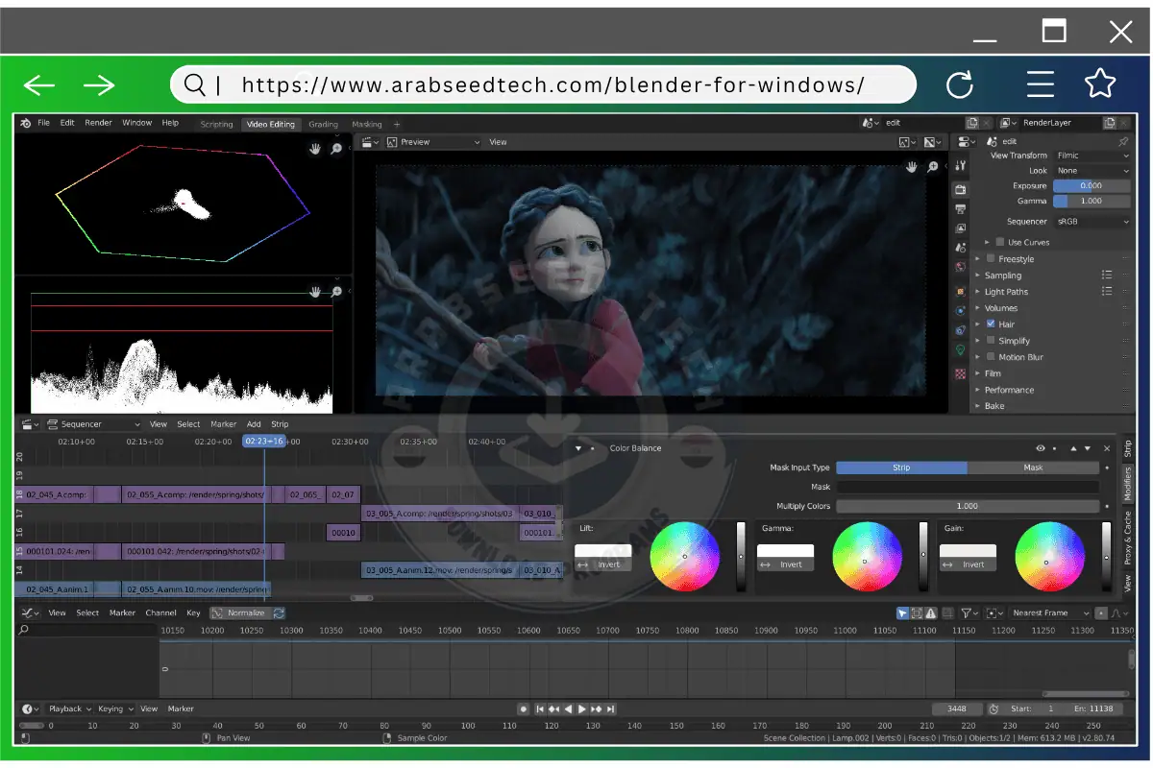The width and height of the screenshot is (1153, 768).
Task: Click the pin icon in properties header
Action: [1123, 141]
